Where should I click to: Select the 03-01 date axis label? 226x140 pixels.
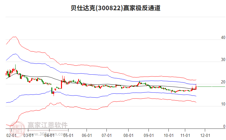point(28,135)
